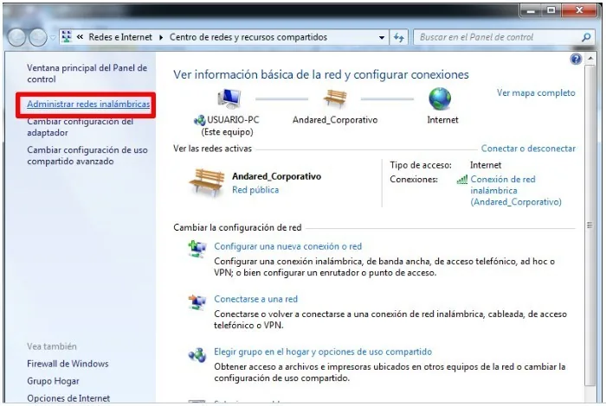Click the USUARIO-PC label in the map
606x406 pixels.
point(233,120)
